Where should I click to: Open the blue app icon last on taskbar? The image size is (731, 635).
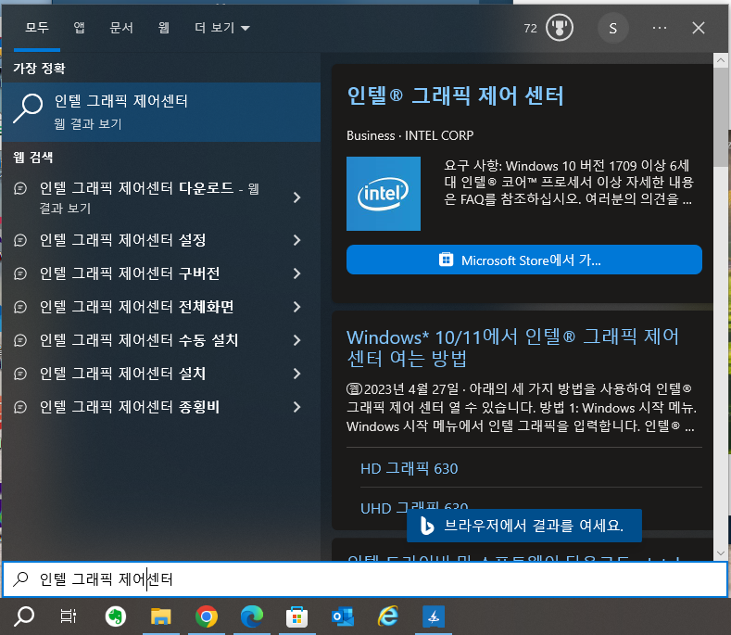pyautogui.click(x=434, y=616)
